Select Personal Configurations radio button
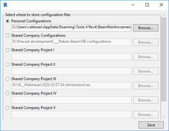Image resolution: width=169 pixels, height=131 pixels. (x=8, y=21)
